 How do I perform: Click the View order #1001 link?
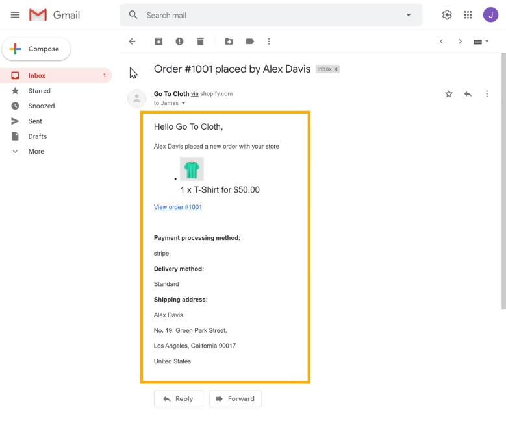coord(178,207)
